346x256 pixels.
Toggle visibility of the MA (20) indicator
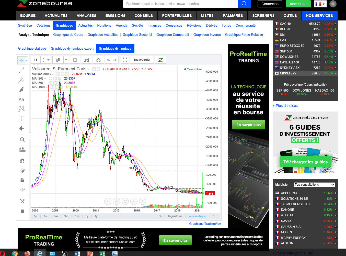coord(51,79)
